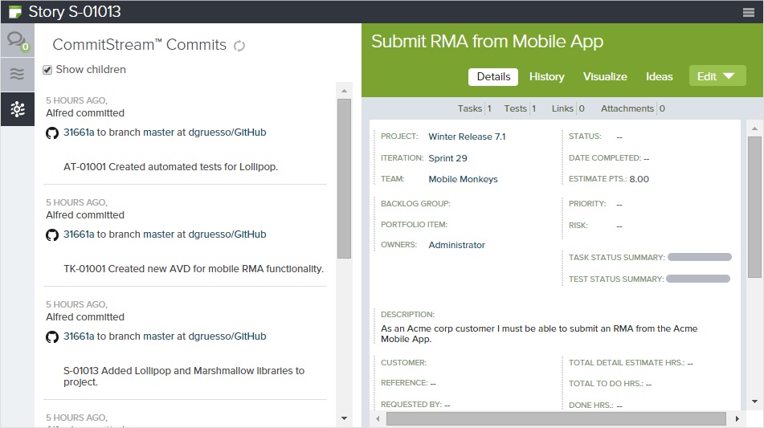Open the Mobile Monkeys team link

[463, 179]
